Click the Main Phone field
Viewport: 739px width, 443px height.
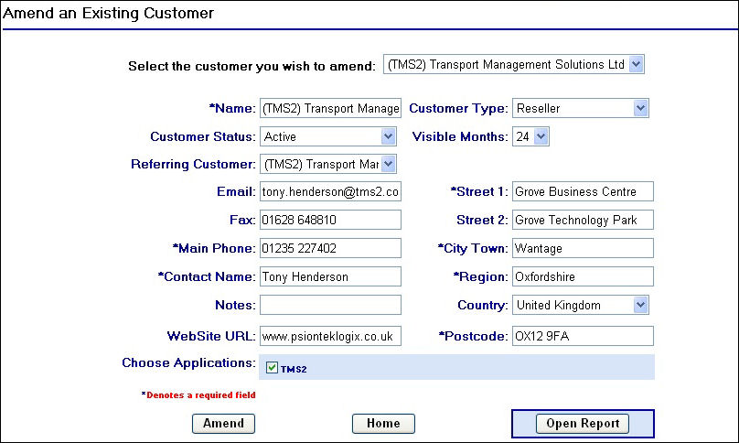(x=330, y=248)
